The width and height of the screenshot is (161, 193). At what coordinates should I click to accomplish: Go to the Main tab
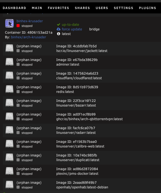coord(37,8)
